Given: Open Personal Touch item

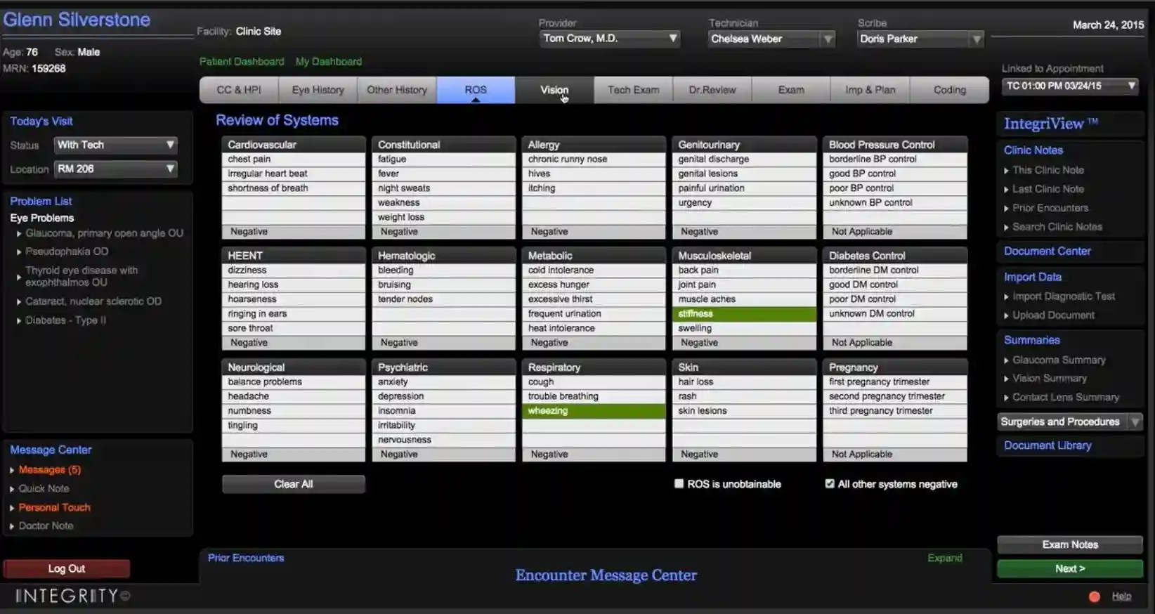Looking at the screenshot, I should click(54, 507).
